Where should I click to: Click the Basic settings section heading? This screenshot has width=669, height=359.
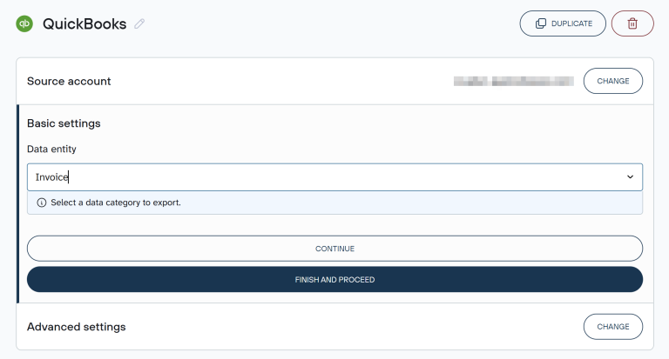(64, 123)
